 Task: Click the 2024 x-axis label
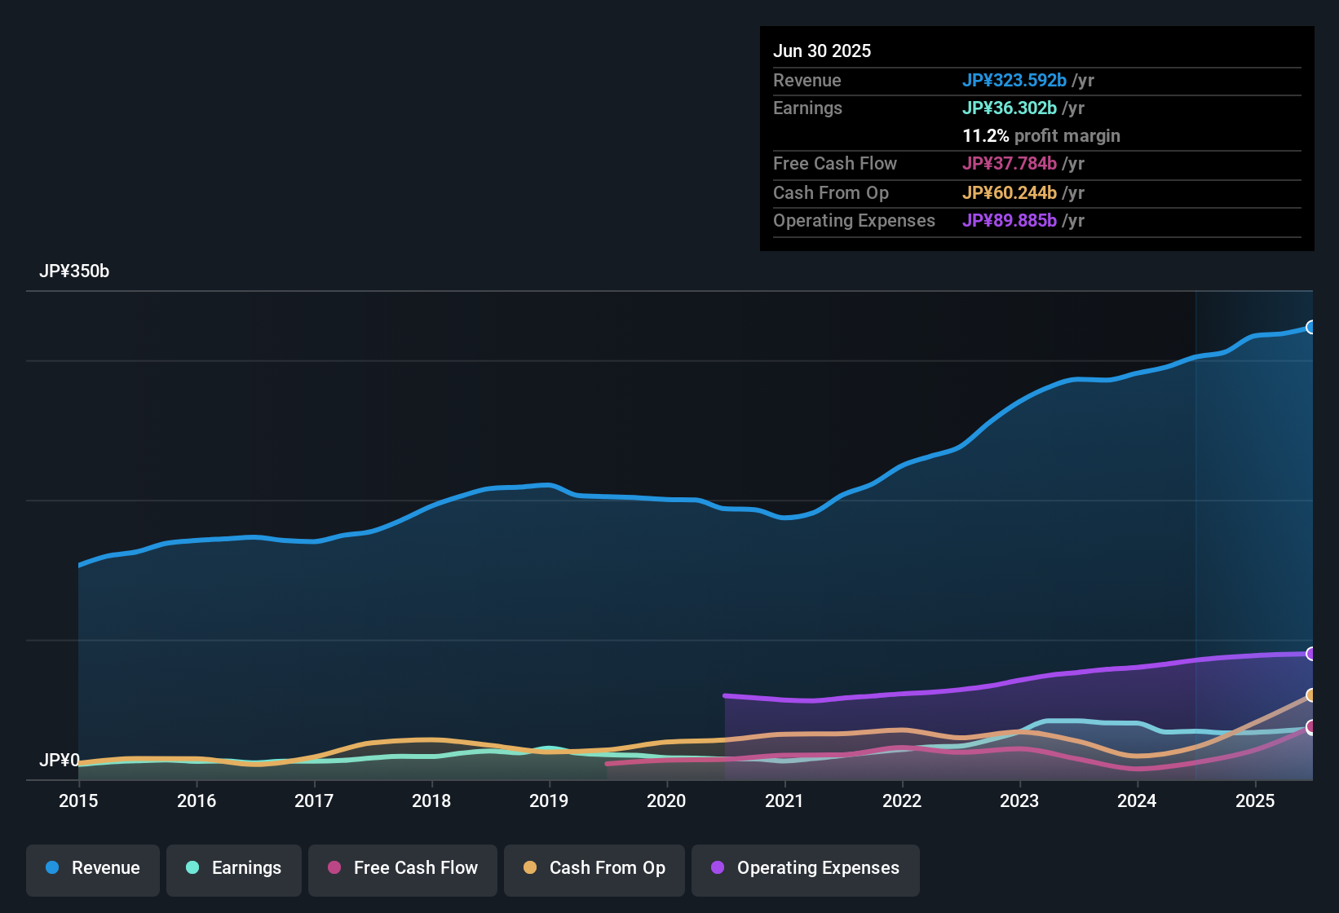(x=1137, y=801)
